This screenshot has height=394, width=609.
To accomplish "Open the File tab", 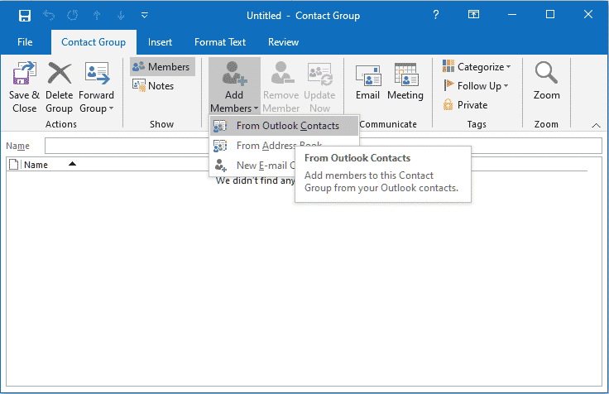I will [x=25, y=42].
